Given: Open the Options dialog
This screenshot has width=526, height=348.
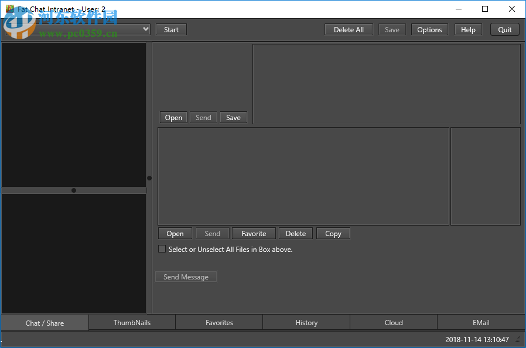Looking at the screenshot, I should coord(429,29).
